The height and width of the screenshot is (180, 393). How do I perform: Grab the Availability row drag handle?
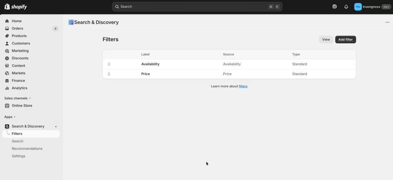tap(109, 64)
